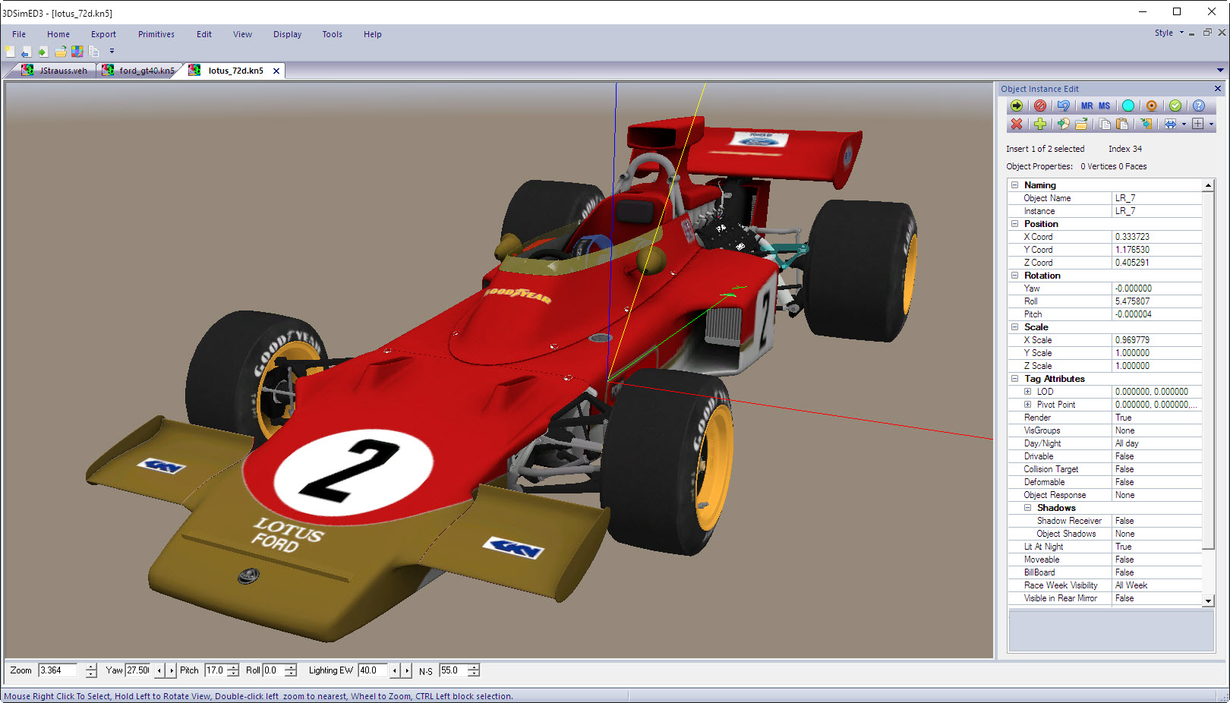Click the blue horizontal arrows icon
1230x703 pixels.
coord(1171,124)
